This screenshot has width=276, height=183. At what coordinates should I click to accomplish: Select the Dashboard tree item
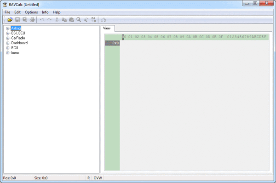[19, 43]
